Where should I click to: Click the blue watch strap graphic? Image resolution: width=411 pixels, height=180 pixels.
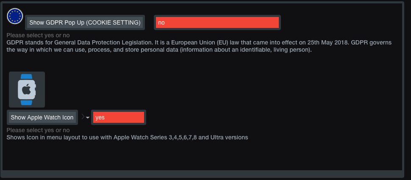pos(27,77)
